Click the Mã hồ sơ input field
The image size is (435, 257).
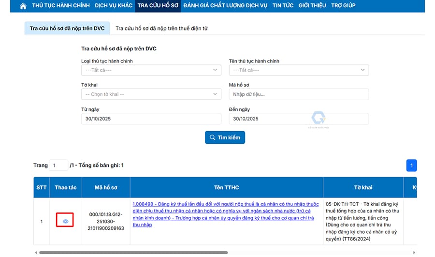298,94
